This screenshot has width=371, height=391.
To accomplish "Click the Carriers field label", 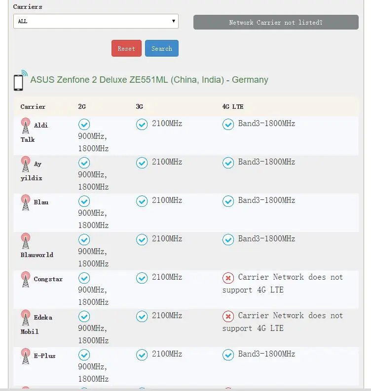I will [x=28, y=7].
